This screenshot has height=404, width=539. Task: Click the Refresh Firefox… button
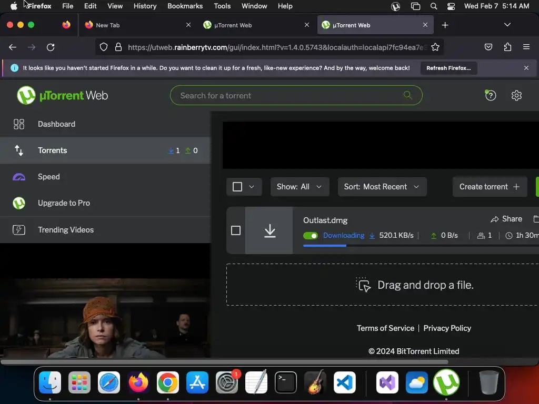(448, 68)
